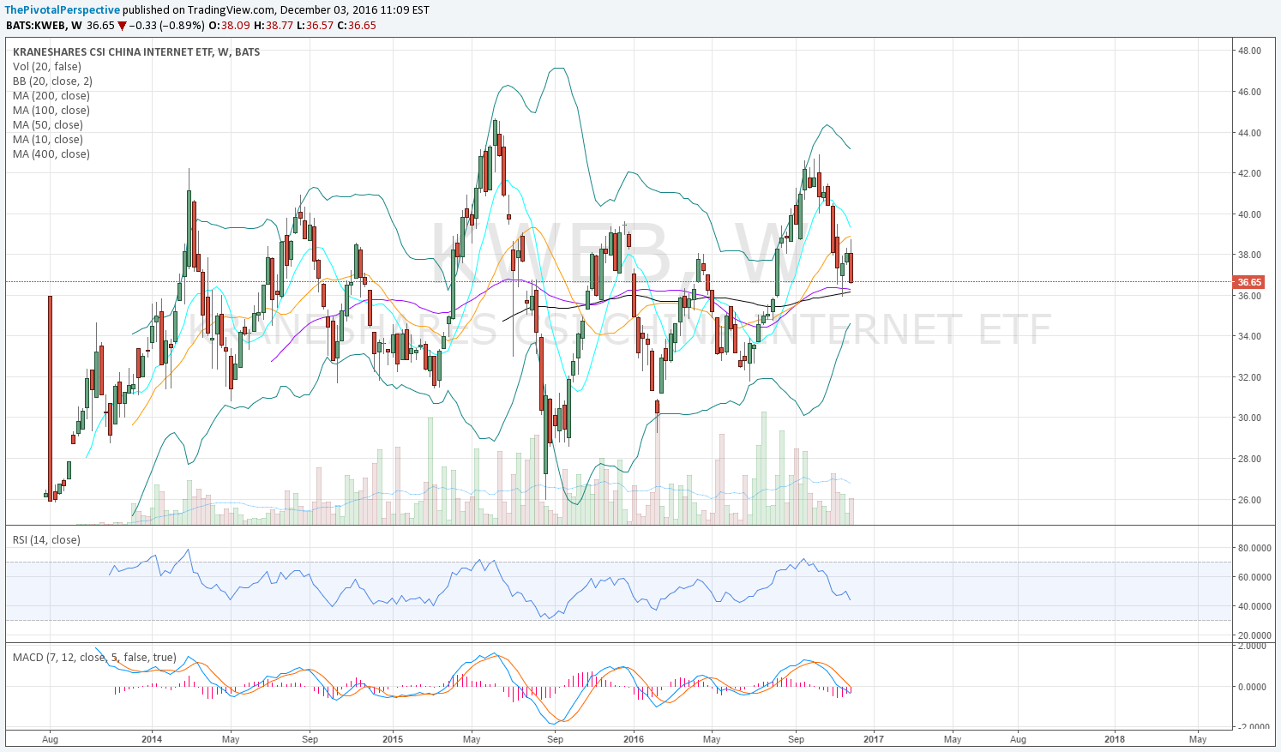This screenshot has height=752, width=1281.
Task: Click the 42.00 price axis label
Action: click(x=1249, y=173)
